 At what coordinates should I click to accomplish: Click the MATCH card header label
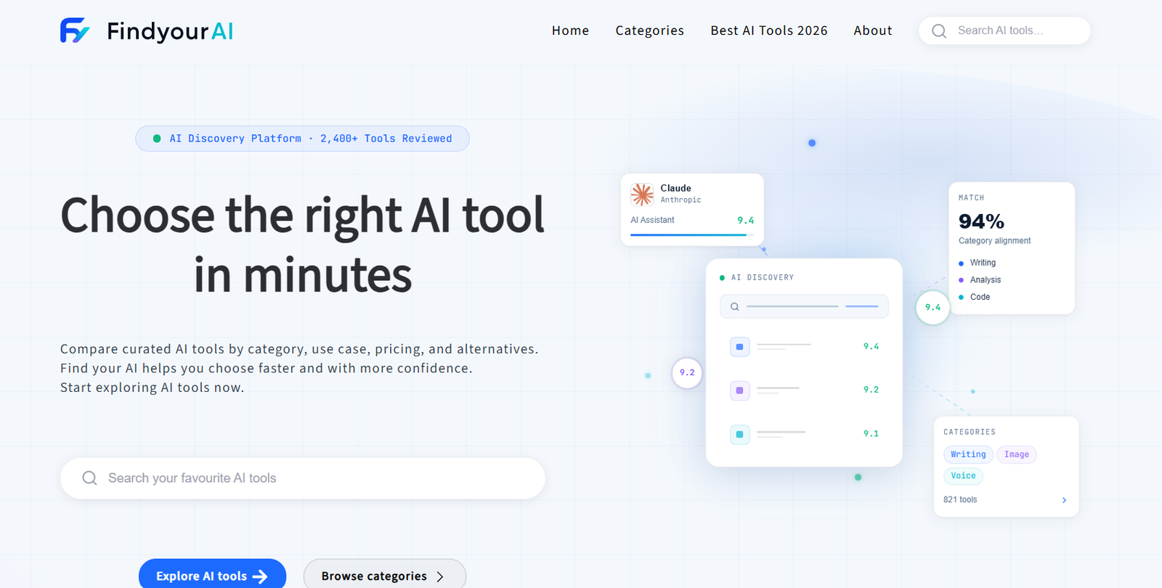[x=971, y=197]
